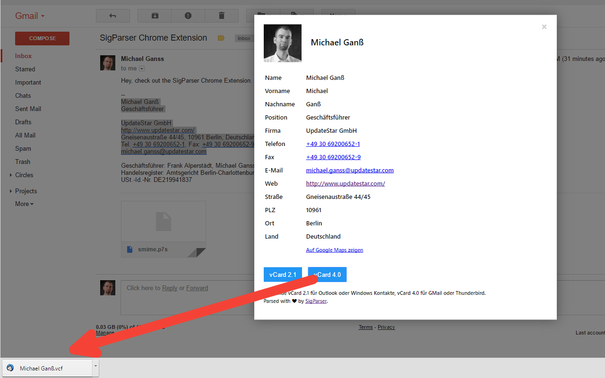Open the SigParser link in popup footer
The image size is (605, 378).
(x=316, y=301)
